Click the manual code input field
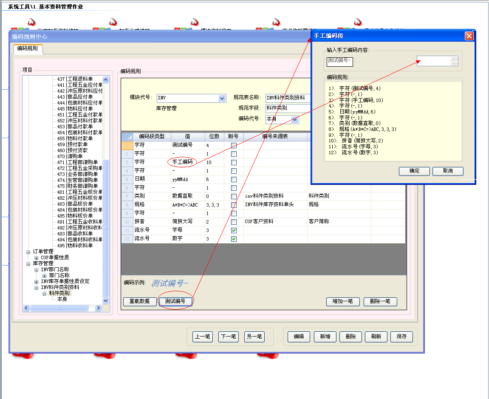 click(432, 61)
